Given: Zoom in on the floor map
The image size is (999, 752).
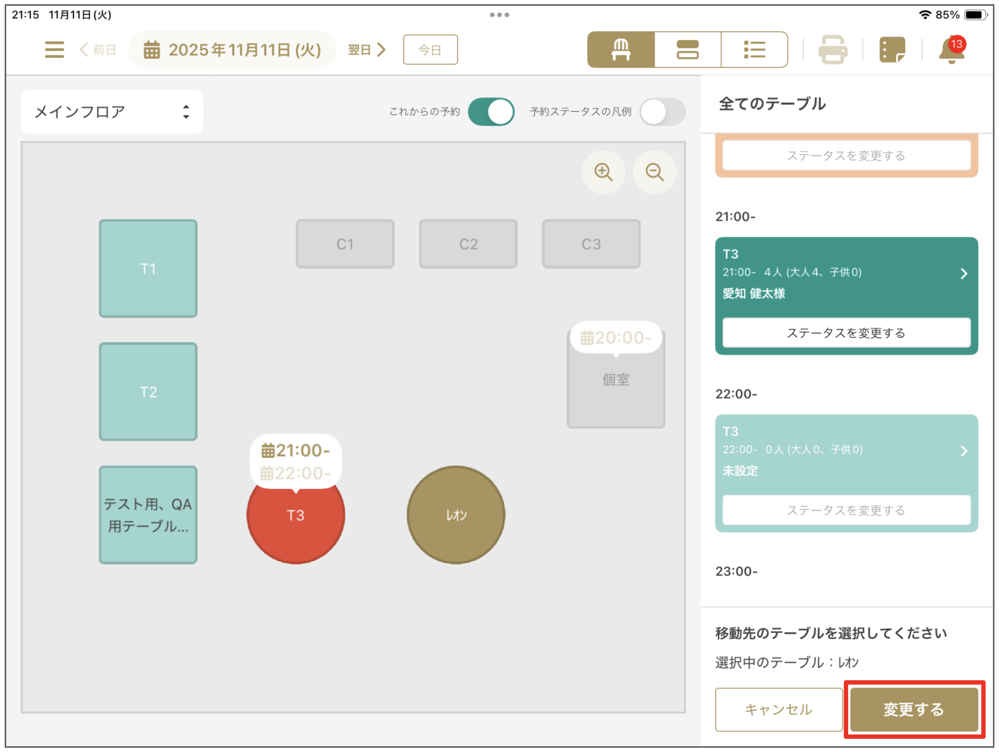Looking at the screenshot, I should click(603, 172).
